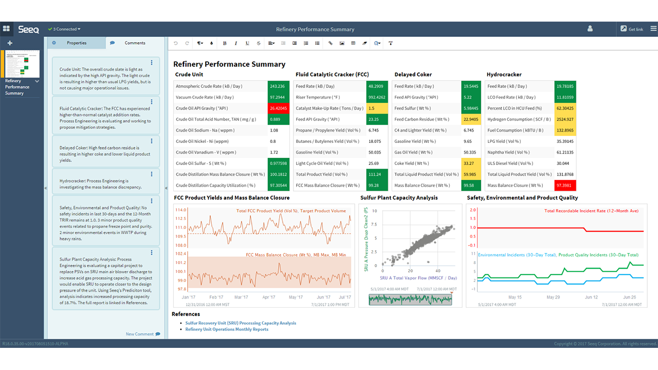Screen dimensions: 658x370
Task: Expand the paragraph format dropdown
Action: coord(200,43)
